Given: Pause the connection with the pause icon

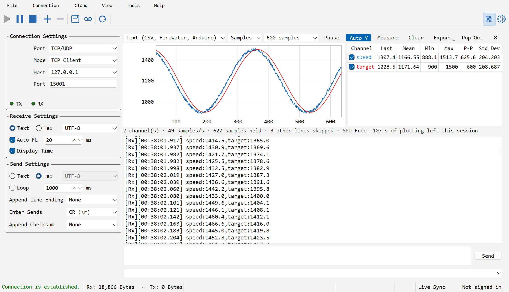Looking at the screenshot, I should click(20, 19).
